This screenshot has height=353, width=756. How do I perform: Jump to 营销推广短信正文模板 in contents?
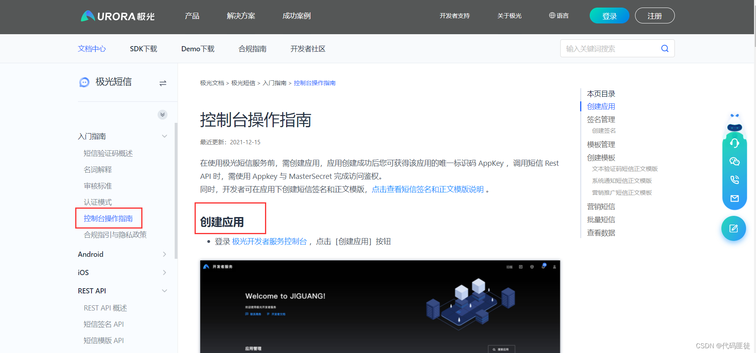pyautogui.click(x=622, y=193)
